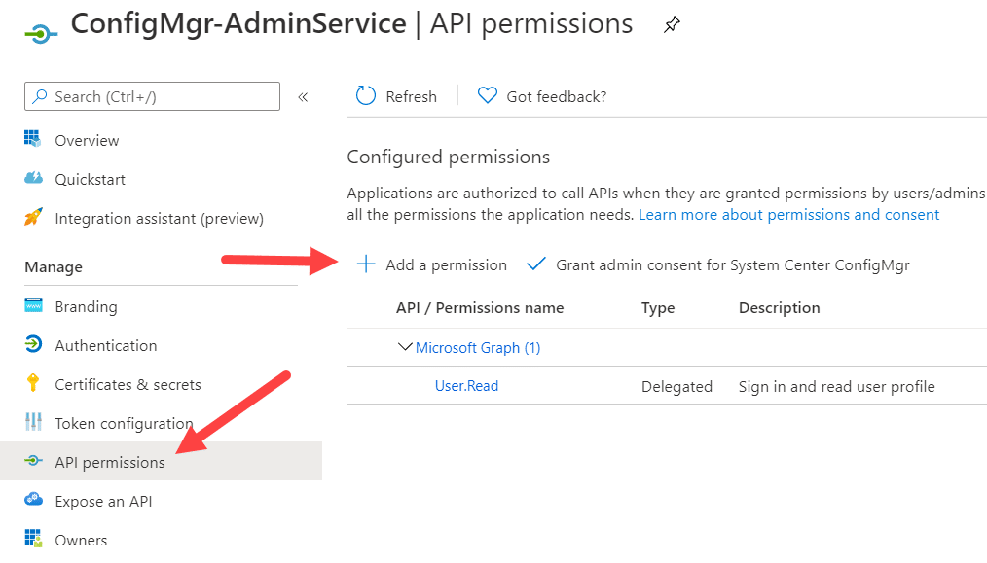Viewport: 987px width, 563px height.
Task: Click the ConfigMgr-AdminService app icon in header
Action: pyautogui.click(x=41, y=33)
